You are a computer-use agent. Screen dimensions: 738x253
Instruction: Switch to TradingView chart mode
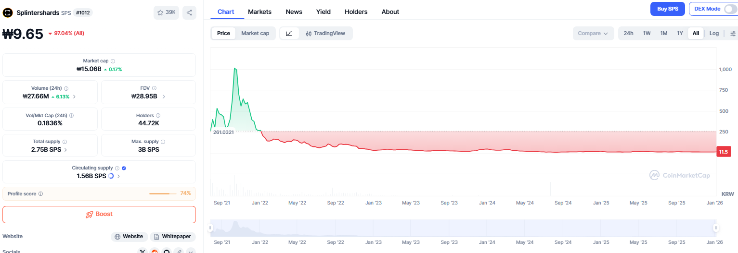point(325,34)
